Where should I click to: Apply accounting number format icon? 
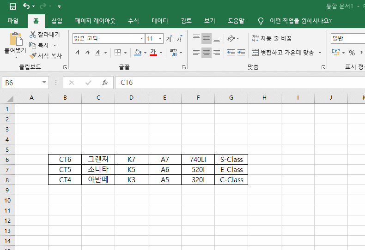pyautogui.click(x=336, y=53)
